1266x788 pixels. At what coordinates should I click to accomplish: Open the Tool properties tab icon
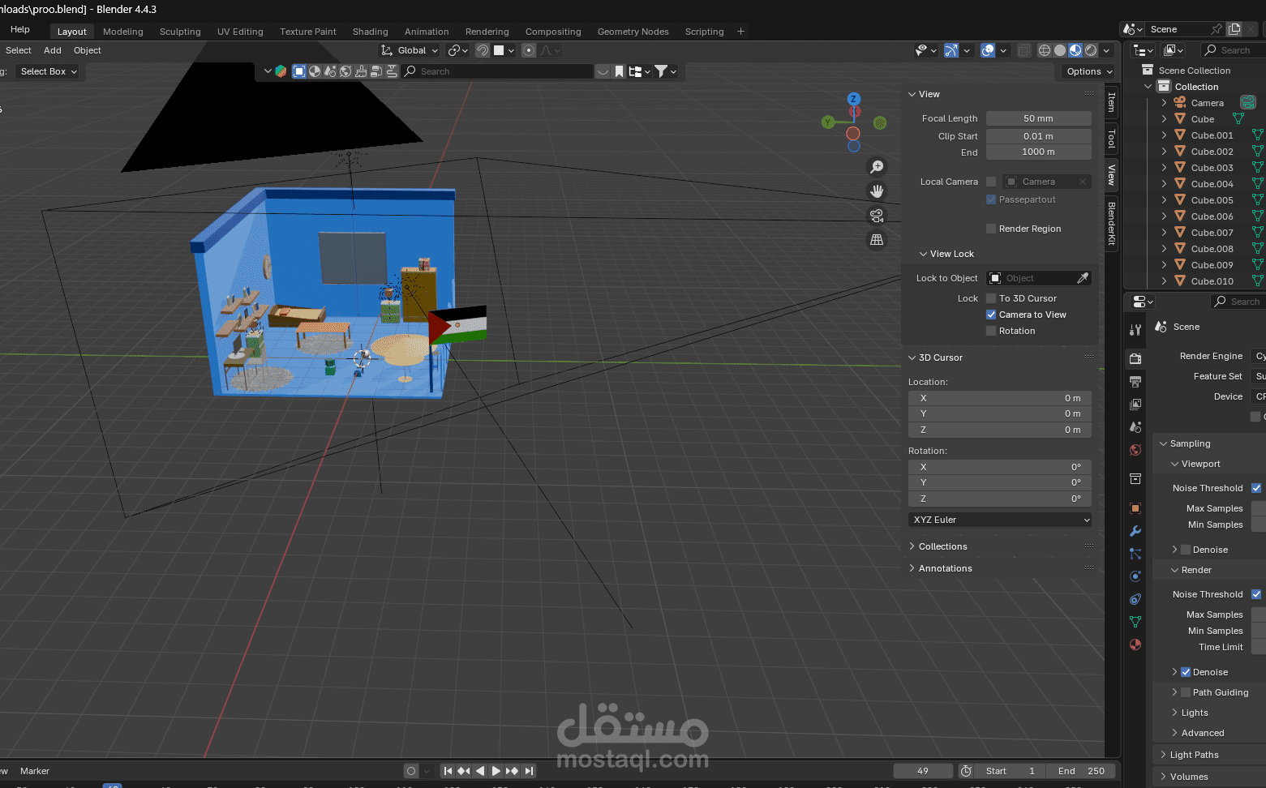pos(1135,330)
